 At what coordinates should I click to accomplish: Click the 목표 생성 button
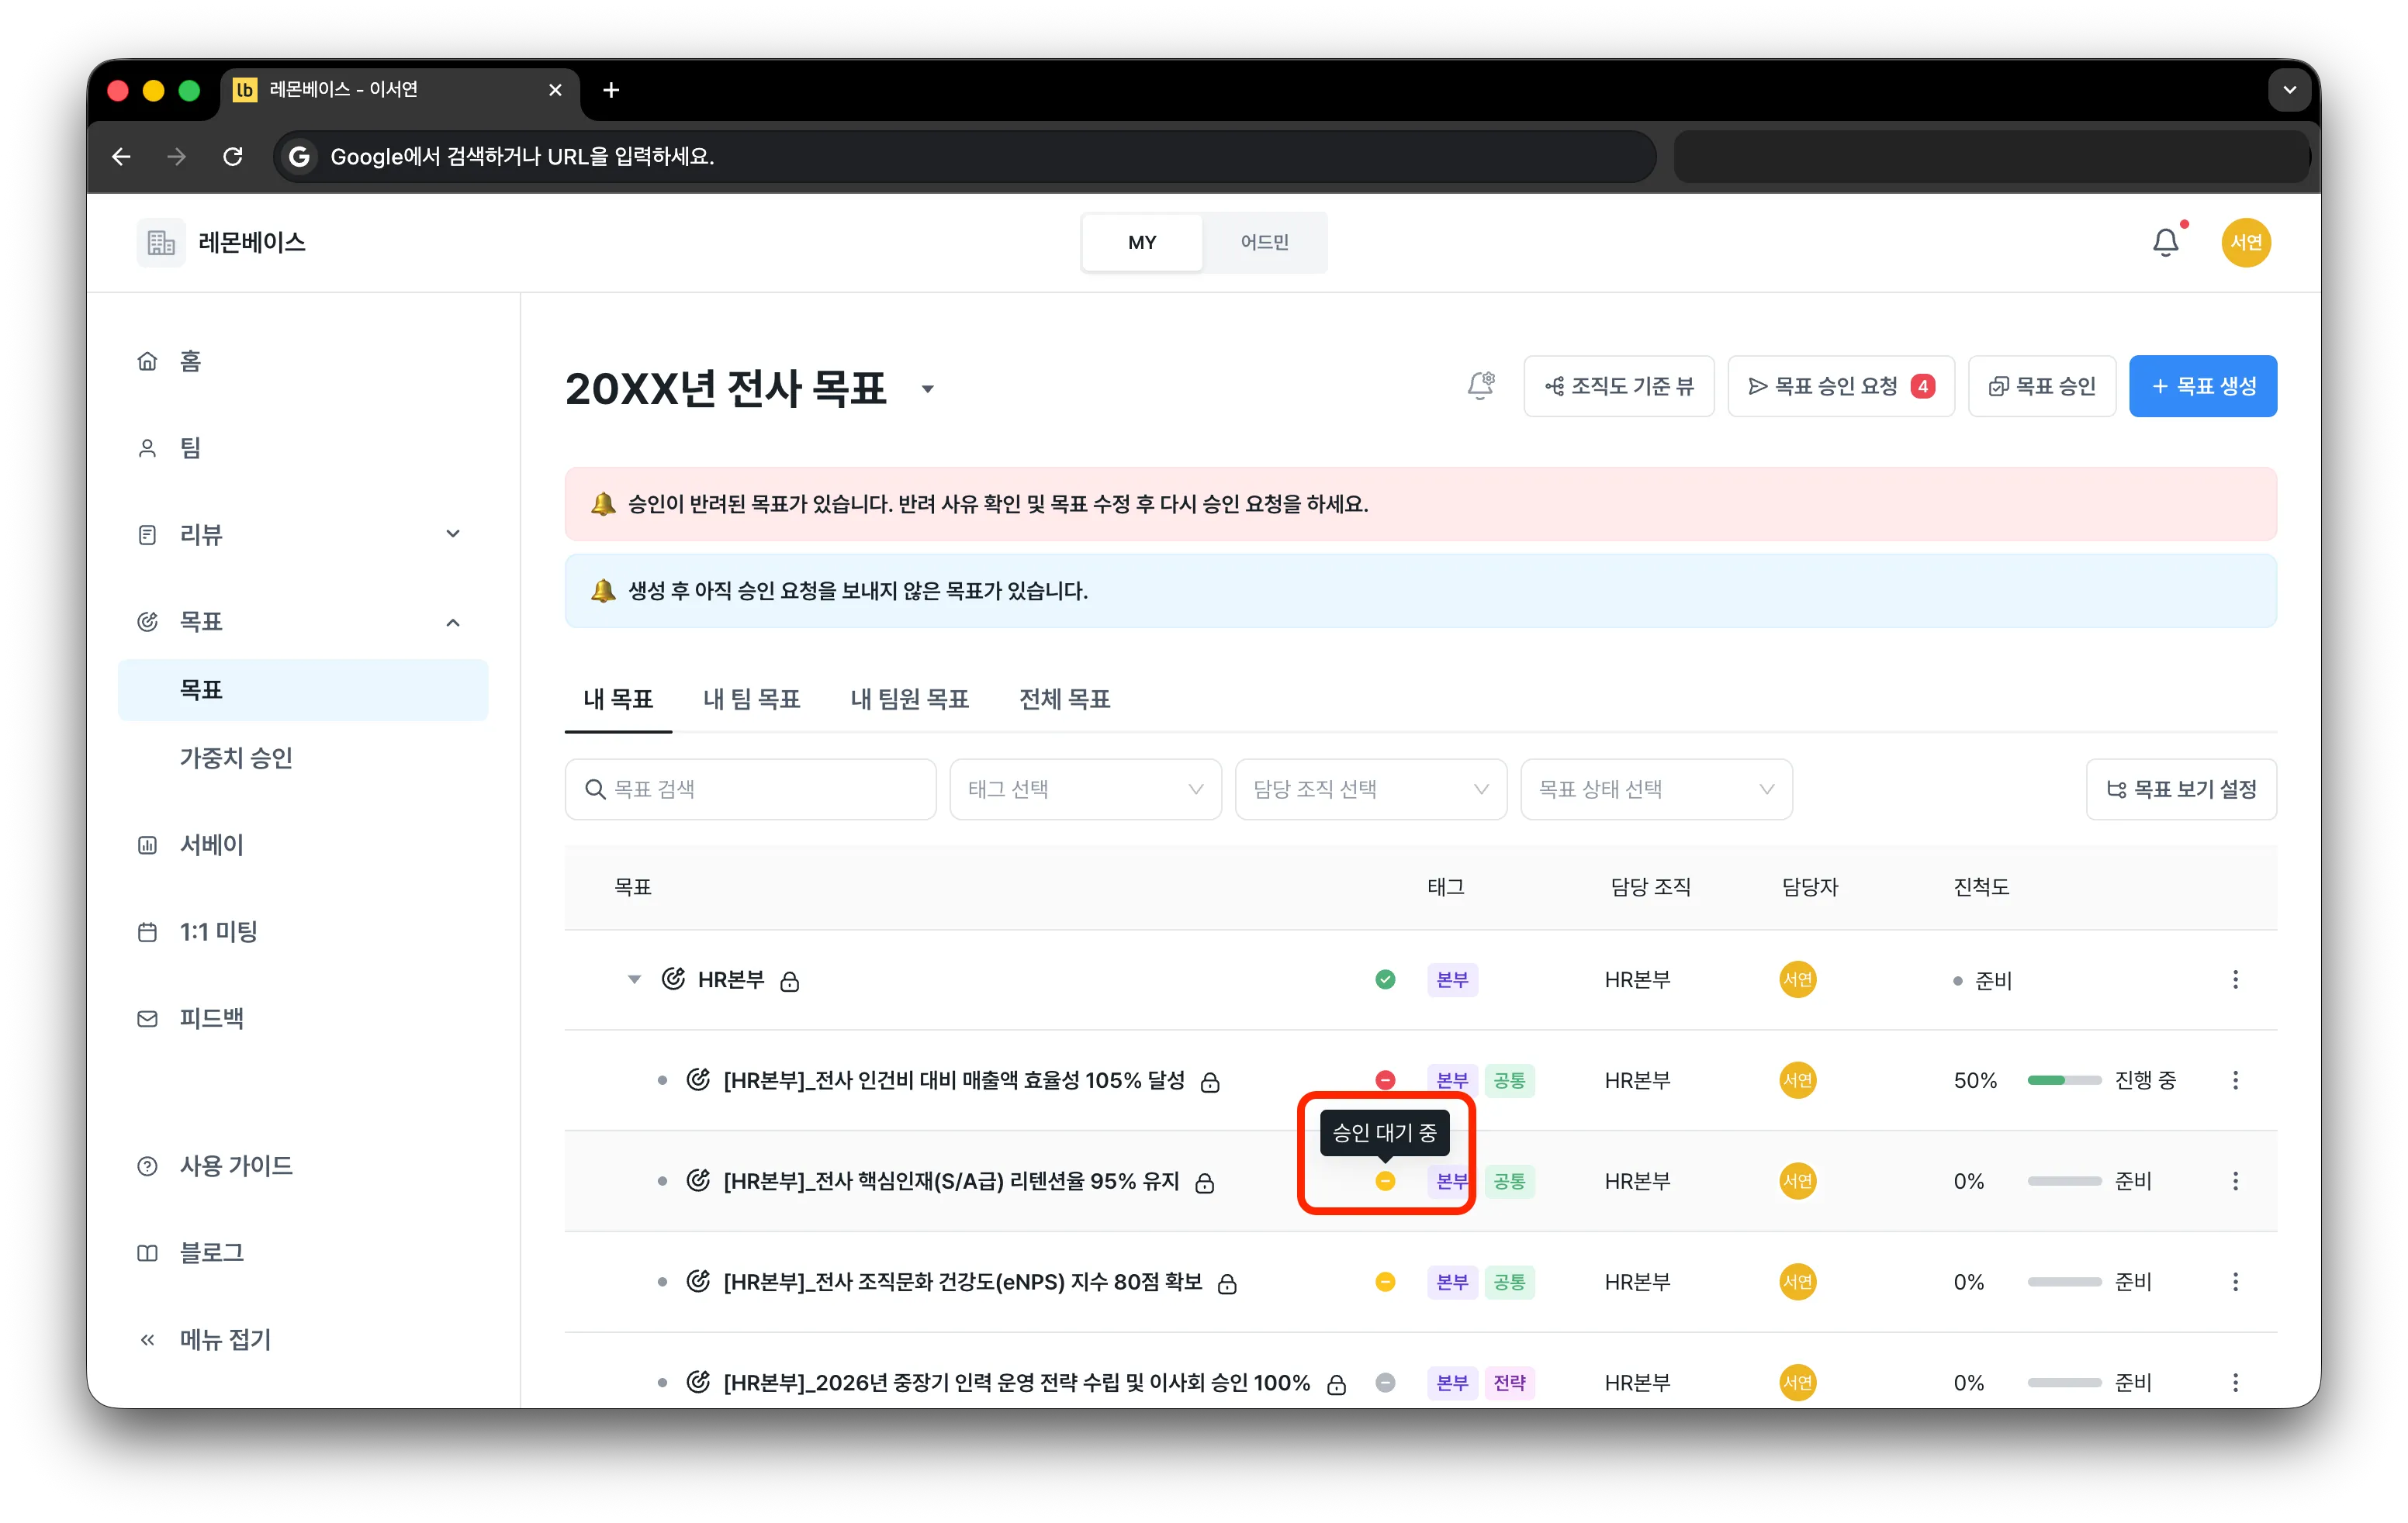[2203, 385]
